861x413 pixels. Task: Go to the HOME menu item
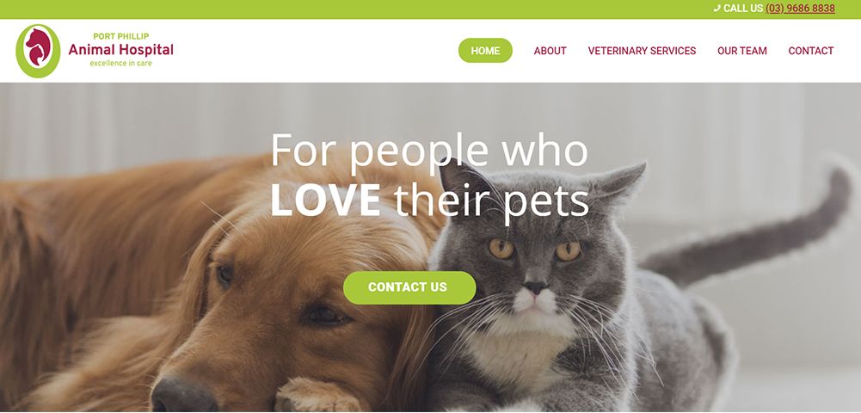(485, 51)
